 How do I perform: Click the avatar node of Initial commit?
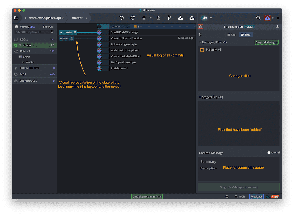pos(99,69)
